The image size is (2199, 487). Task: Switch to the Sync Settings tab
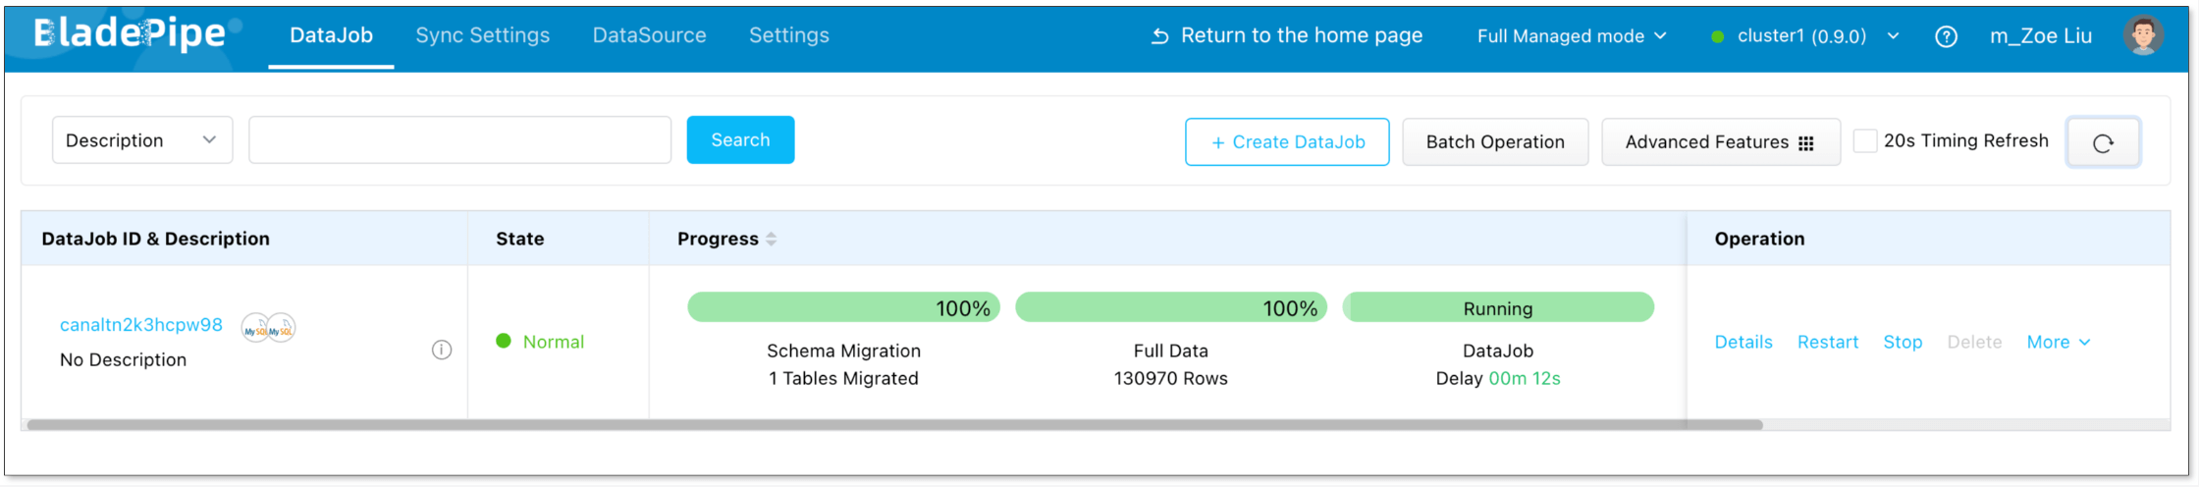(482, 35)
